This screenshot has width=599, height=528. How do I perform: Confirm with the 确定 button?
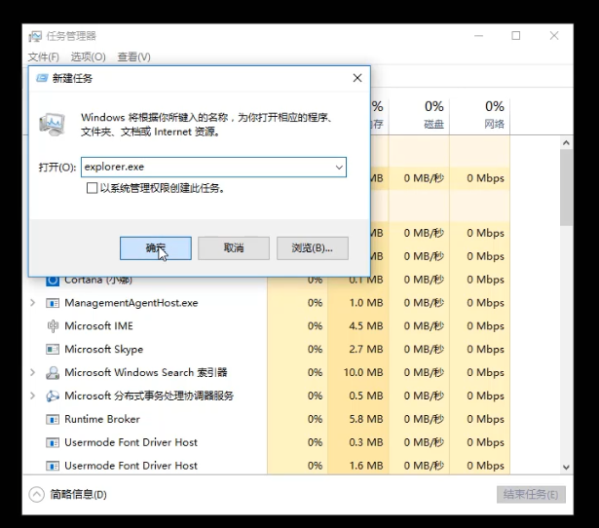click(x=156, y=248)
